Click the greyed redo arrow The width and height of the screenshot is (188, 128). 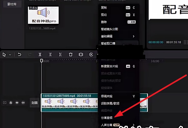pos(30,54)
